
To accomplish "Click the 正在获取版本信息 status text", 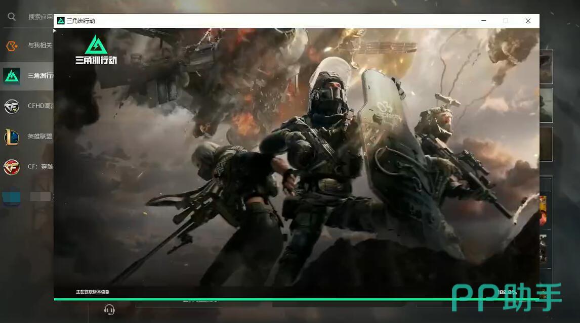I will pos(92,292).
